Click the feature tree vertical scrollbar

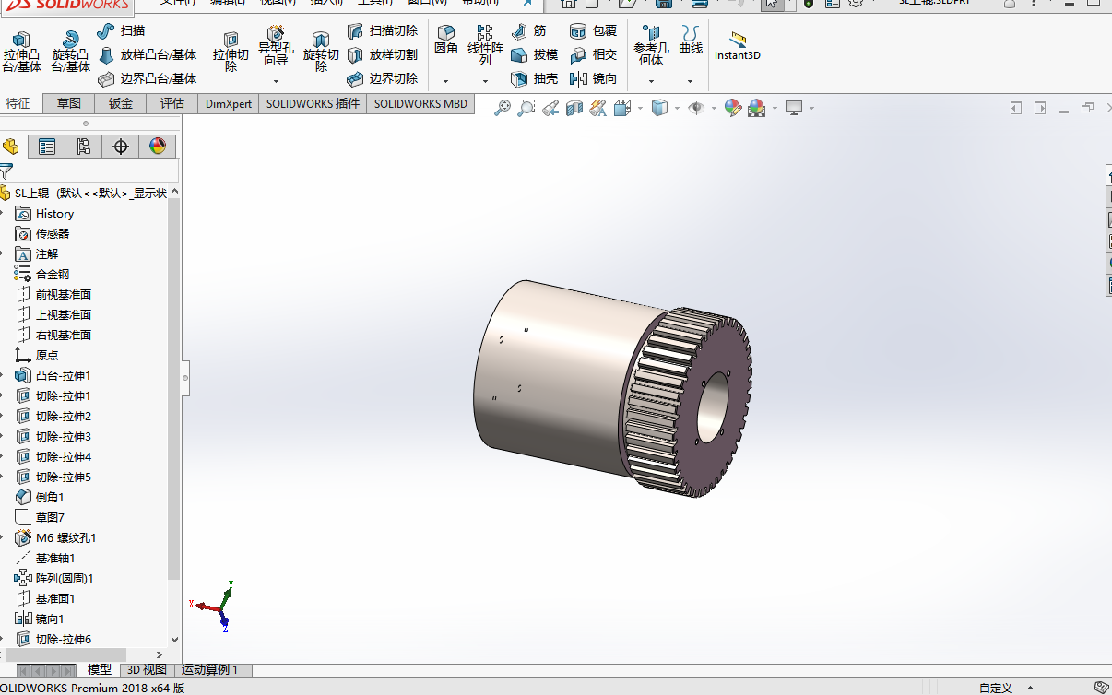(174, 388)
